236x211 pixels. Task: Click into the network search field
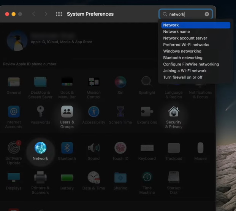pyautogui.click(x=185, y=14)
